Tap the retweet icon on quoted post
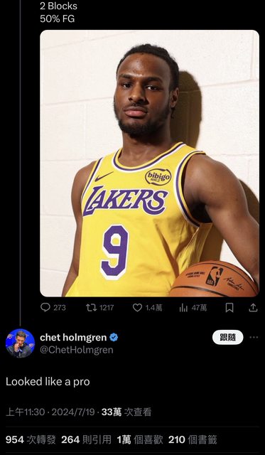This screenshot has height=455, width=265. tap(92, 308)
